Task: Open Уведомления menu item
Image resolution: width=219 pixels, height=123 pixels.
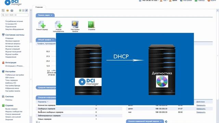Action: coord(11,57)
